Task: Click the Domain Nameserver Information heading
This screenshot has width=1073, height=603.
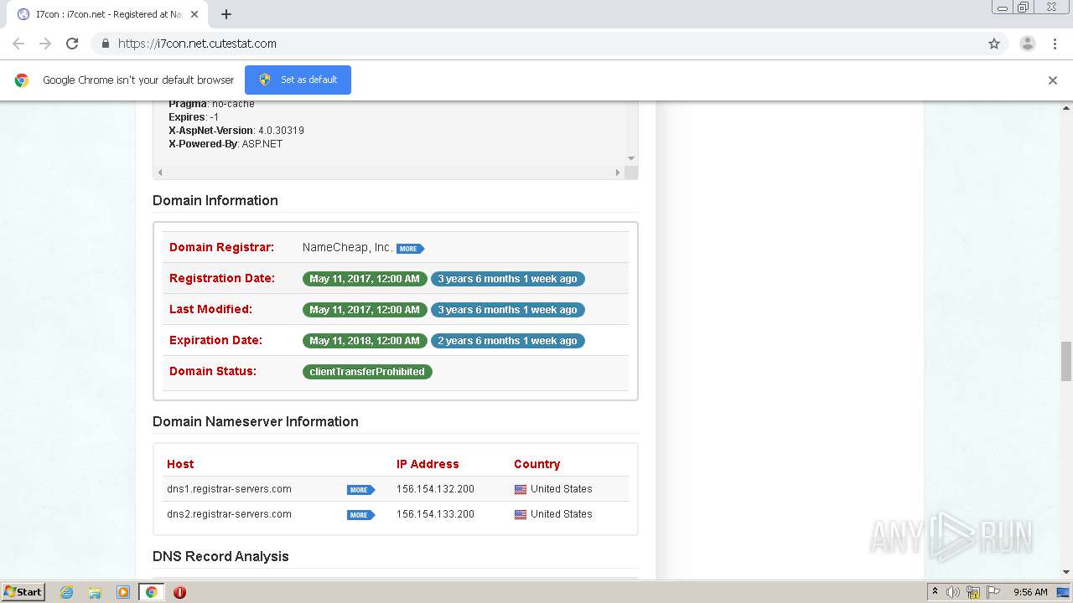Action: (x=256, y=421)
